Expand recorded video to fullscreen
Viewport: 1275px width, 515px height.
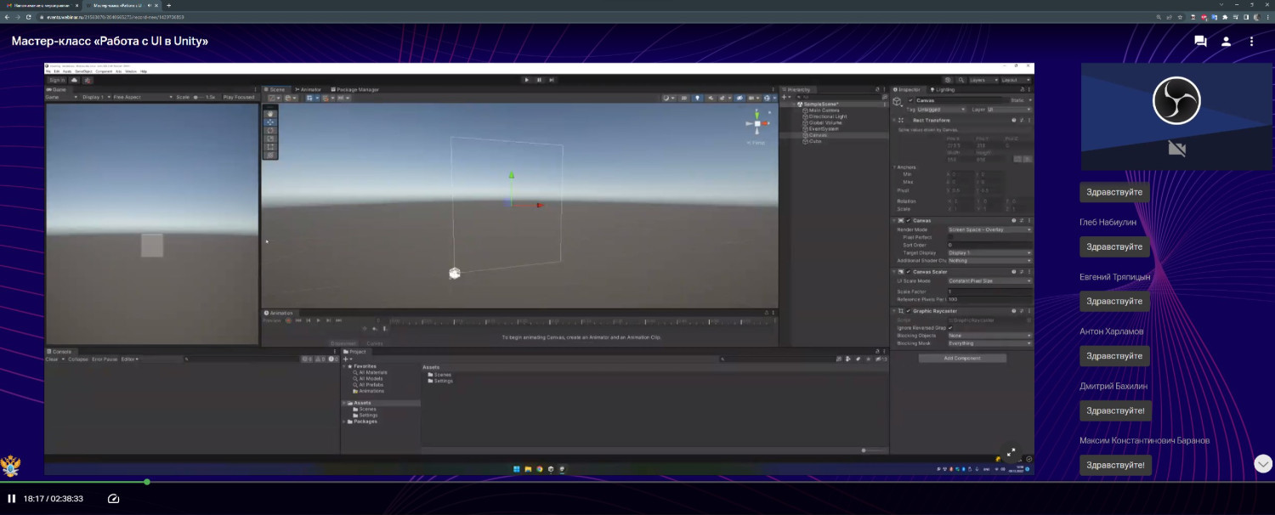pyautogui.click(x=1011, y=453)
